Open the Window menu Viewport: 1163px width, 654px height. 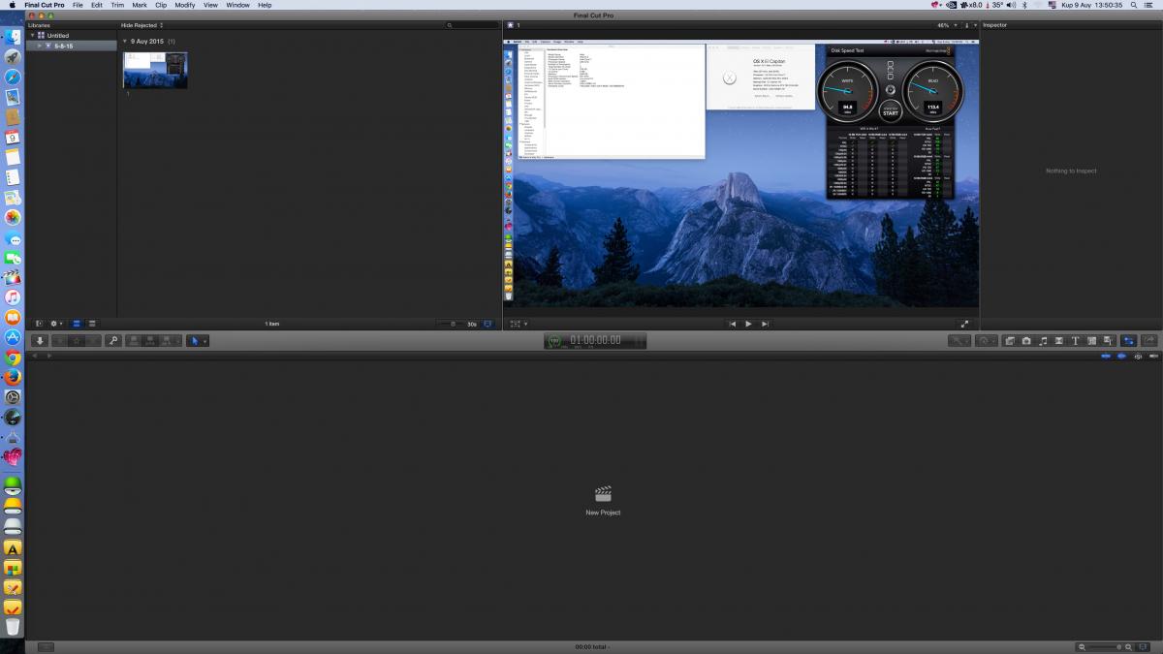click(x=237, y=5)
